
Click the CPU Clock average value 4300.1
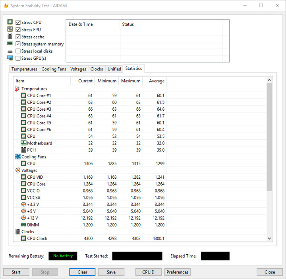pos(158,238)
